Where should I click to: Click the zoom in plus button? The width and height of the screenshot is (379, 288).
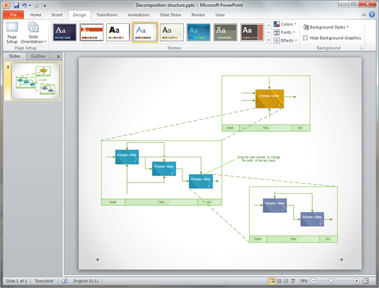(x=356, y=281)
